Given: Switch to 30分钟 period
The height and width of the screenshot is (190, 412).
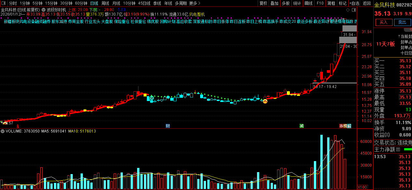Looking at the screenshot, I should click(66, 3).
